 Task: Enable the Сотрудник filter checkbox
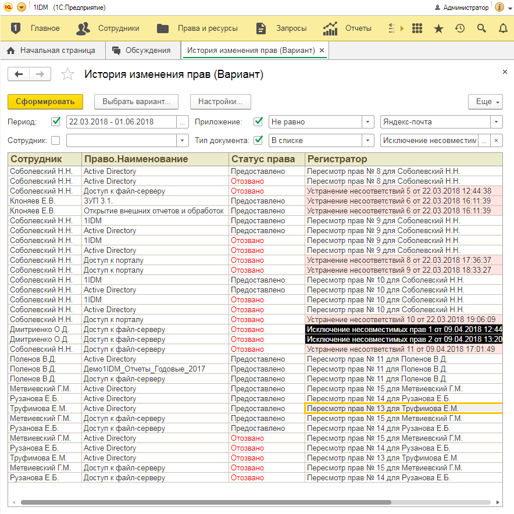click(56, 140)
